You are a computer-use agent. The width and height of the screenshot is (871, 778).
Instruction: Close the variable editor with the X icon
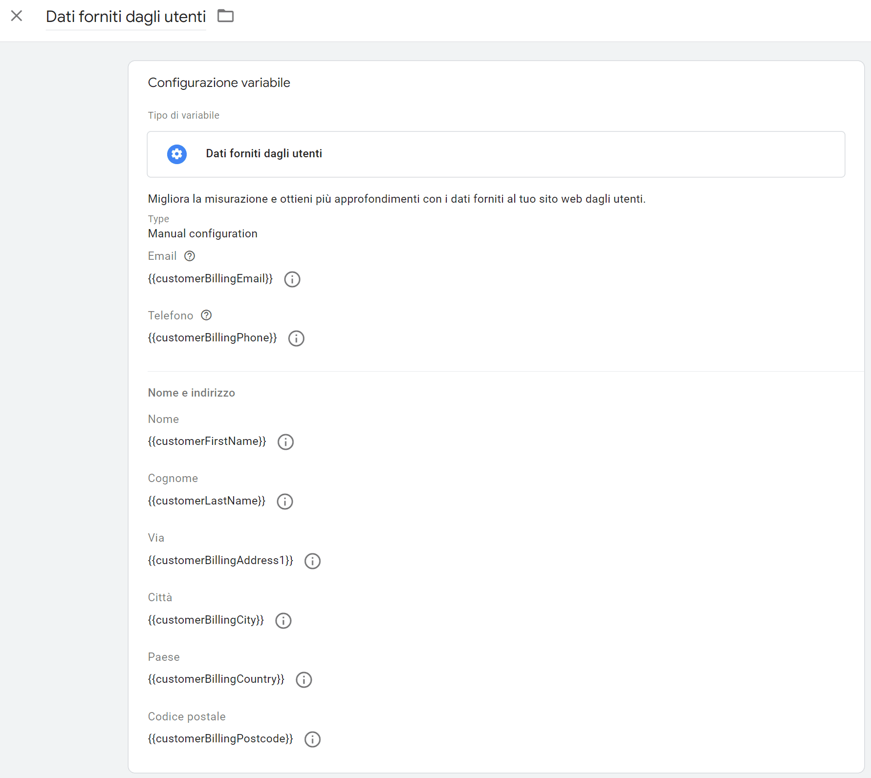(17, 16)
